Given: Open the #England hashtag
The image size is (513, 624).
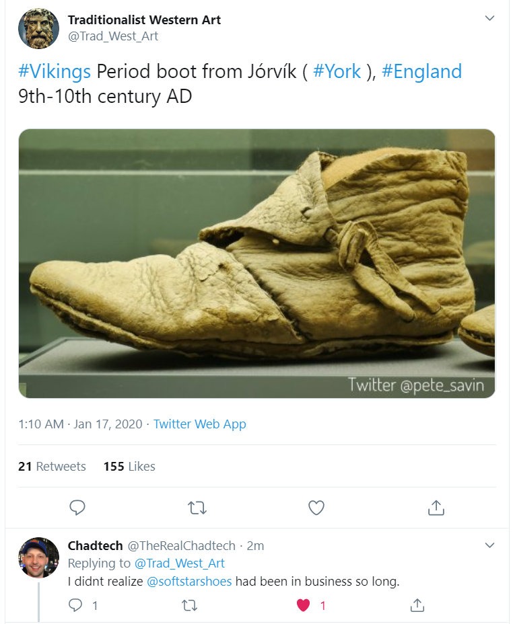Looking at the screenshot, I should [421, 71].
